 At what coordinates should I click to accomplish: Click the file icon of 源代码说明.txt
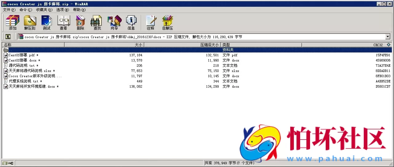[6, 66]
